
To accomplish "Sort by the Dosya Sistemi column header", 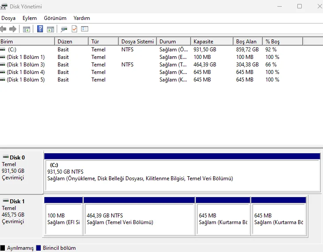I will pyautogui.click(x=137, y=41).
